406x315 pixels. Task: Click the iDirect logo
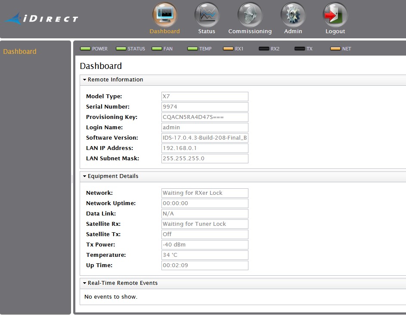(42, 19)
